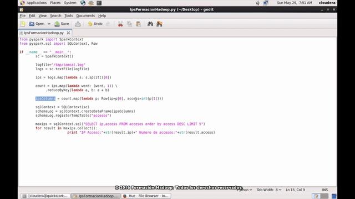Viewport: 355px width, 199px height.
Task: Open the Tab Width dropdown
Action: click(x=269, y=190)
